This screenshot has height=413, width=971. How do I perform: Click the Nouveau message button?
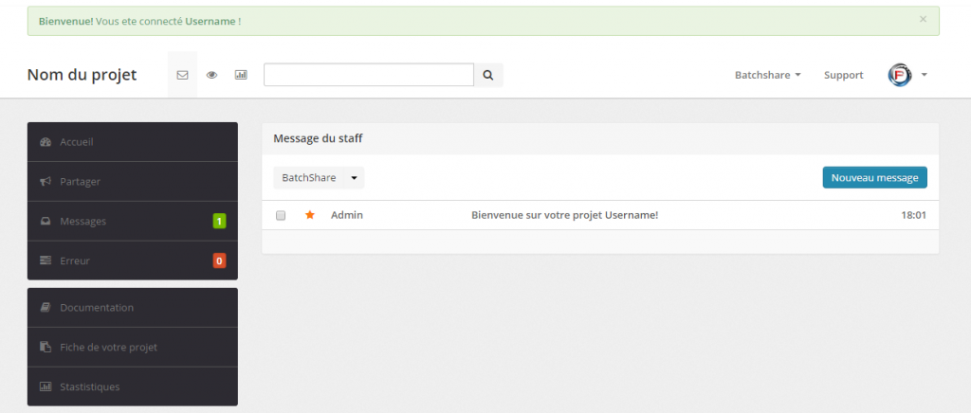(874, 177)
